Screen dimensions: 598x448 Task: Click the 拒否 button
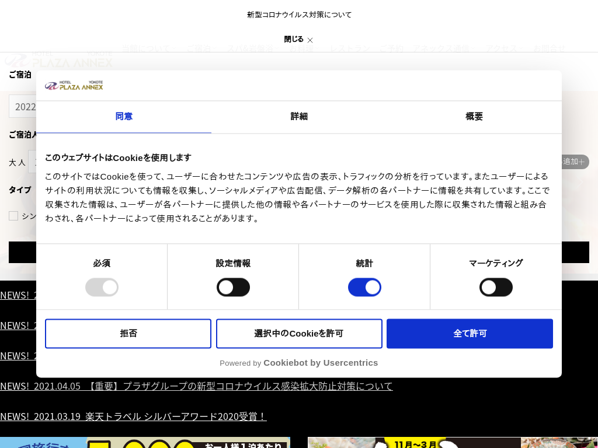coord(128,333)
